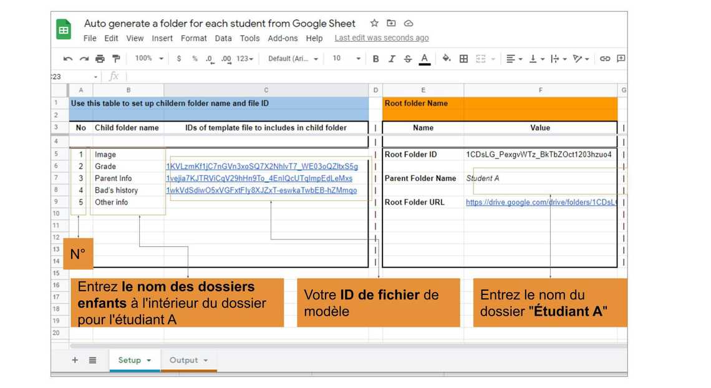Viewport: 711px width, 388px height.
Task: Click the undo arrow in the toolbar
Action: coord(67,59)
